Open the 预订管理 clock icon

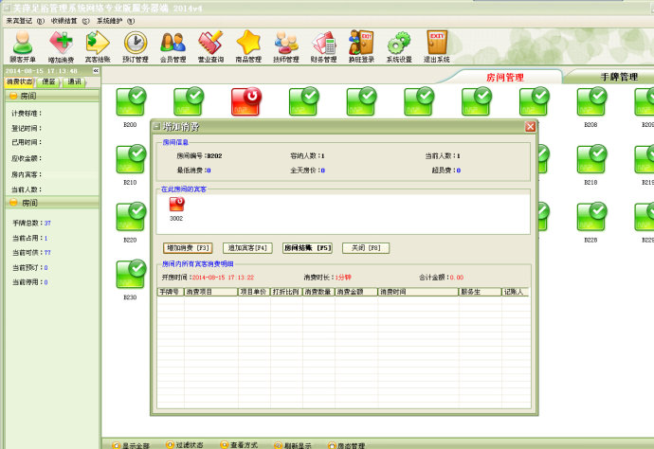(x=136, y=46)
